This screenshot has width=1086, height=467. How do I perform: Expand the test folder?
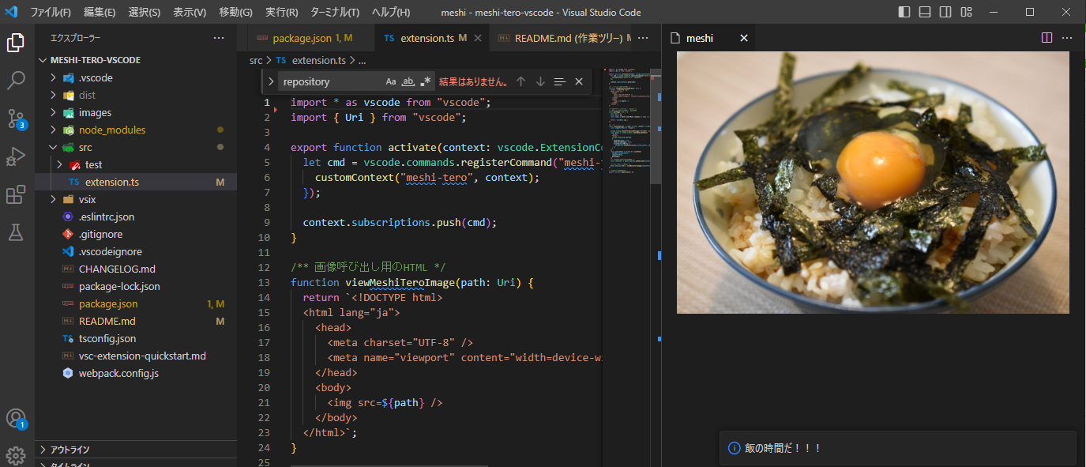tap(60, 164)
